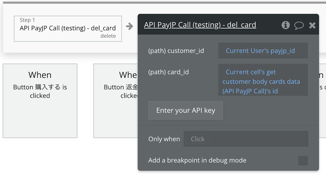
Task: Select the Step 1 del_card action box
Action: pyautogui.click(x=68, y=29)
